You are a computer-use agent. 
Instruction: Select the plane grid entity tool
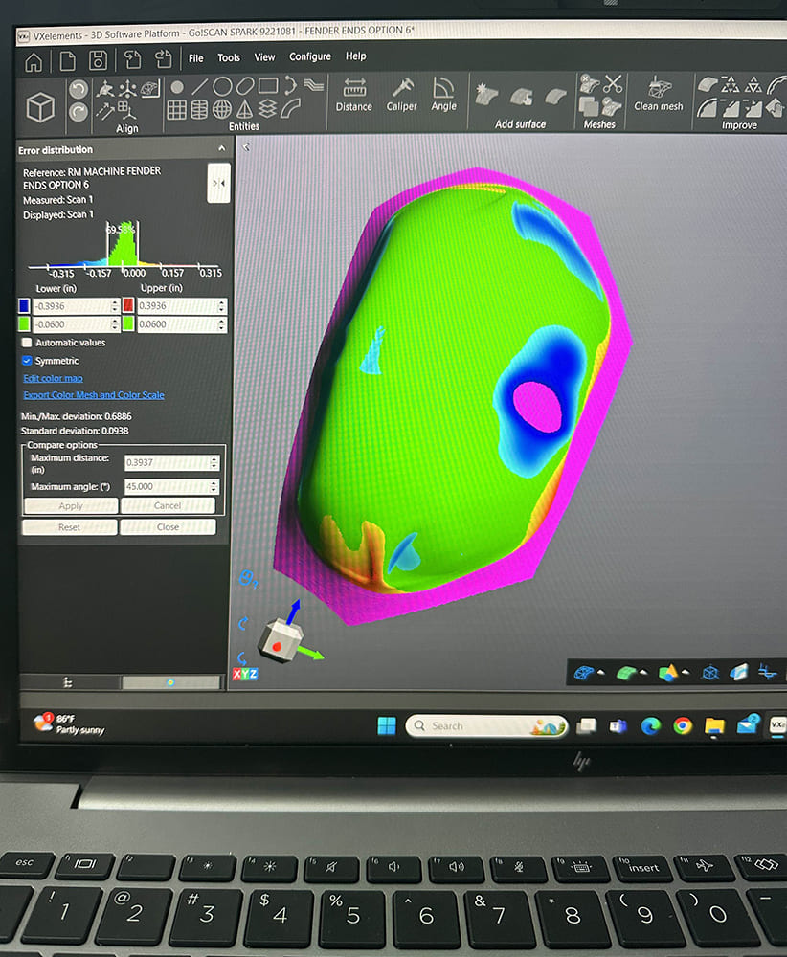click(x=176, y=110)
